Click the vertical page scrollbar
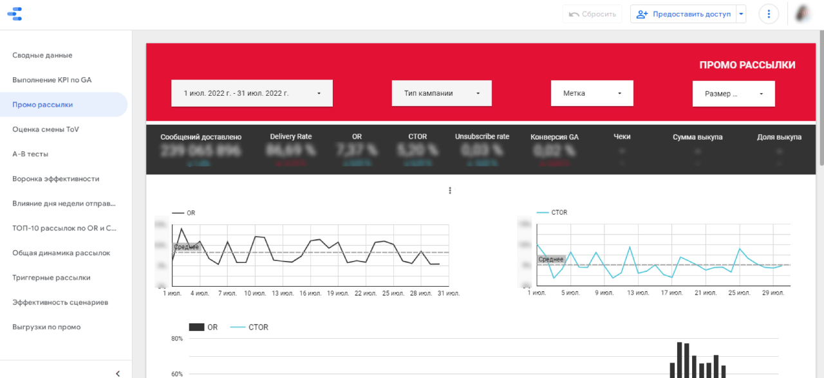 click(x=820, y=96)
